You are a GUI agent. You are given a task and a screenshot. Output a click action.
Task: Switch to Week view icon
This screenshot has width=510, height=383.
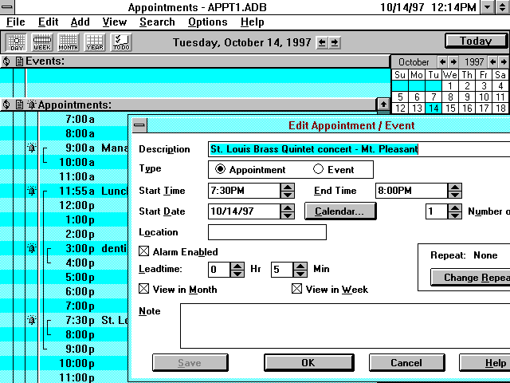[41, 41]
